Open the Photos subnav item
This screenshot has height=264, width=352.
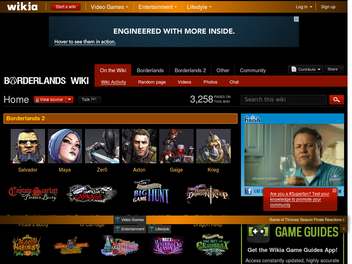click(210, 82)
